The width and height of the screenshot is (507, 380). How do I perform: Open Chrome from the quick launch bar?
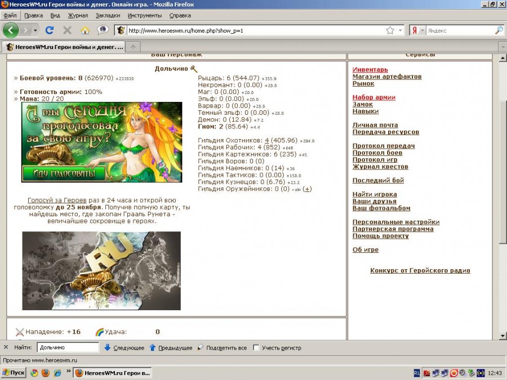click(x=34, y=373)
